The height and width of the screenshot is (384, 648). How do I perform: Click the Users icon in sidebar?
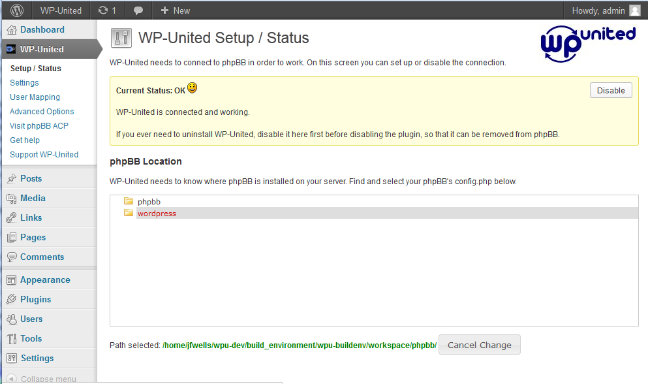pyautogui.click(x=12, y=319)
